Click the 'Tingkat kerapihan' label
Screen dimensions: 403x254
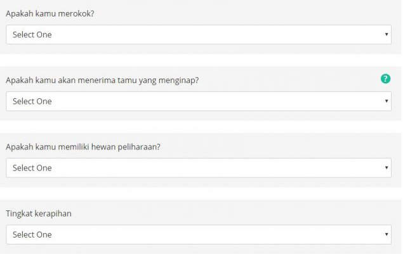[38, 213]
